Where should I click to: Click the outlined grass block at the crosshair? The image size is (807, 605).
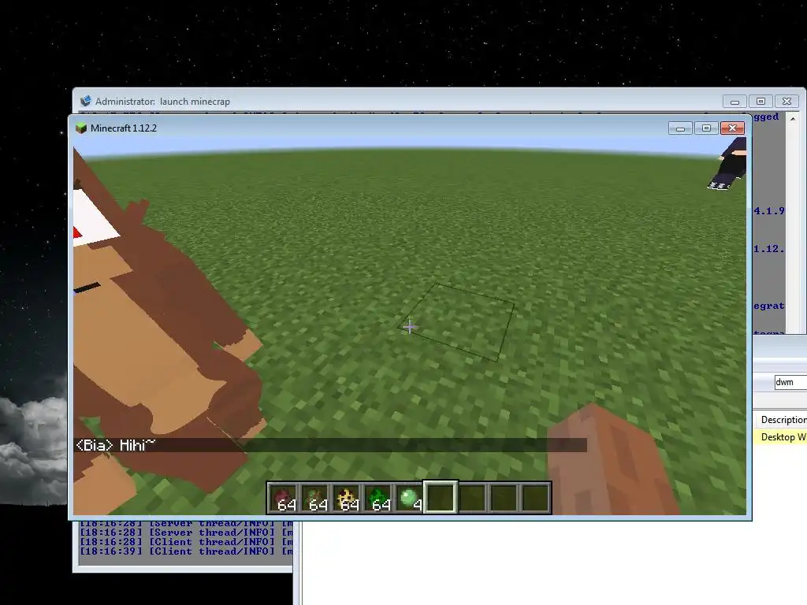(x=456, y=322)
